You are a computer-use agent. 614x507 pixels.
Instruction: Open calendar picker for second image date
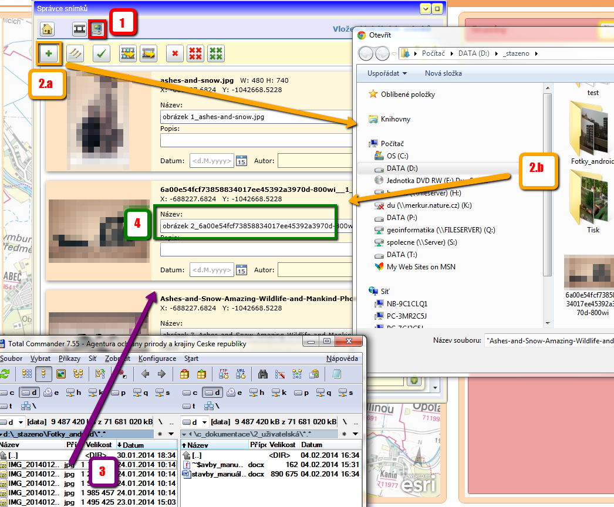pyautogui.click(x=242, y=270)
